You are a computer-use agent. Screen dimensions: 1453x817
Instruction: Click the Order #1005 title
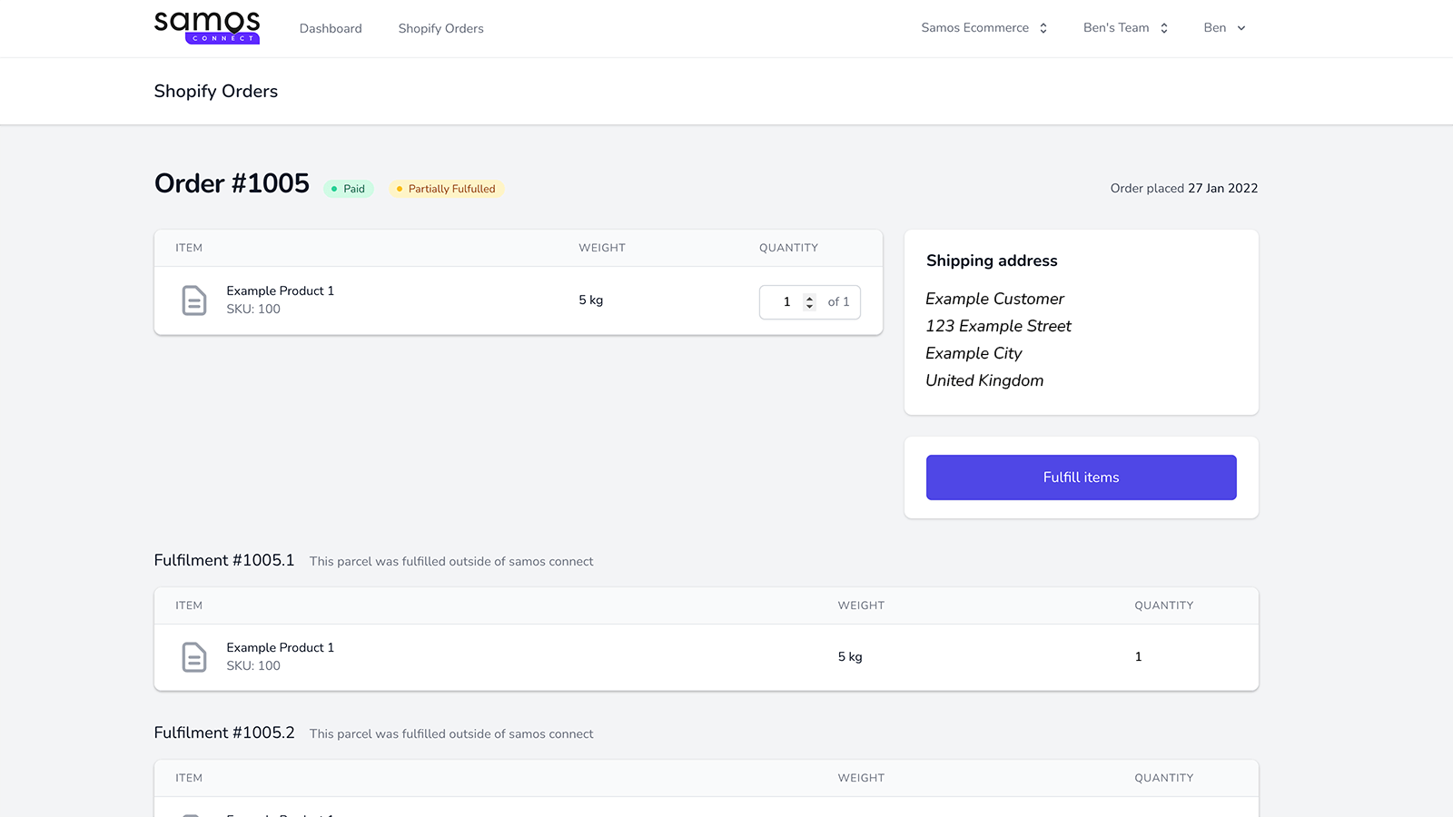pyautogui.click(x=232, y=183)
